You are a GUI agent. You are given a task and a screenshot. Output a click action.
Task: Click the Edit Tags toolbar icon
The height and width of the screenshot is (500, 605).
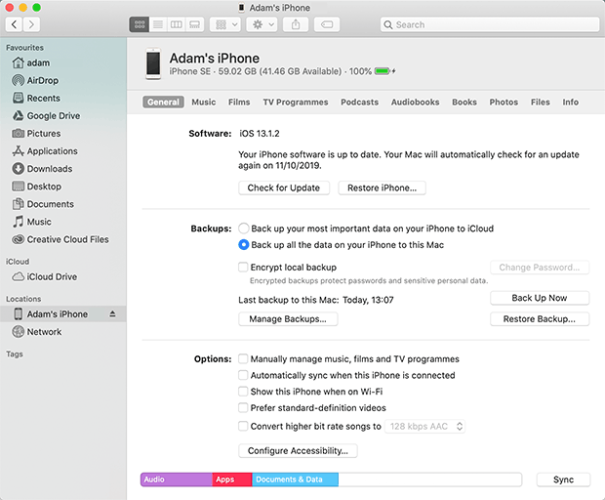[x=327, y=24]
